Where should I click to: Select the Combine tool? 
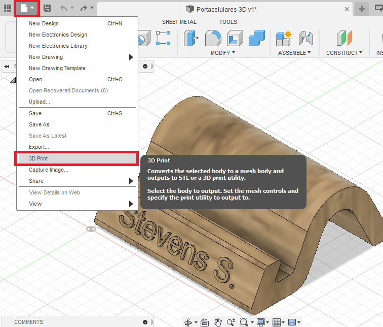[257, 38]
